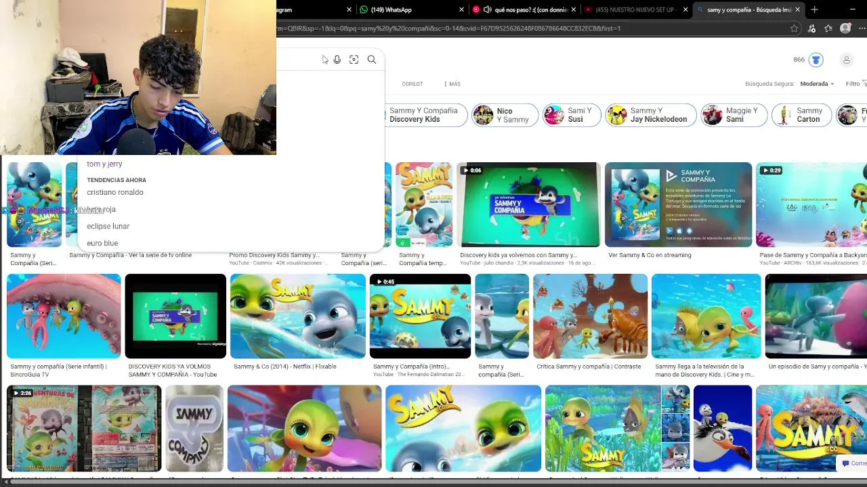Open the 'Sammy y Compañía temp' poster image
867x487 pixels.
click(424, 204)
